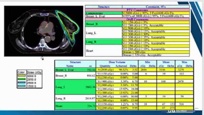
Task: Click the 'Dose (cGy)' legend header
Action: (34, 72)
